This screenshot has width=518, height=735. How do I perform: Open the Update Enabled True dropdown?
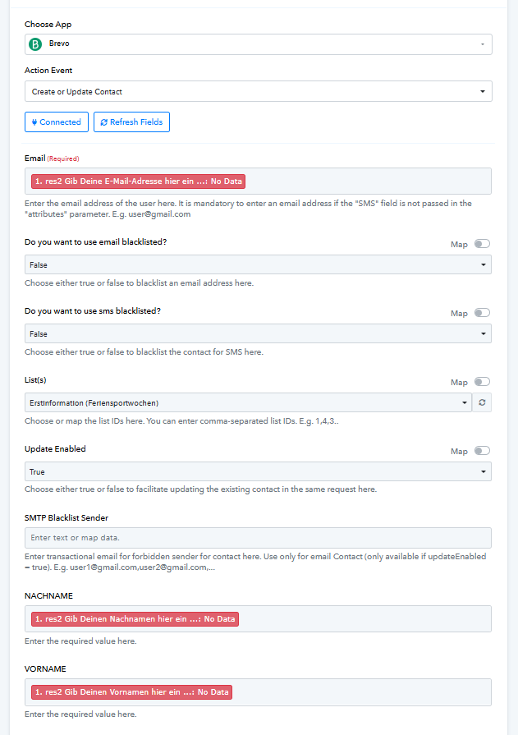[258, 471]
